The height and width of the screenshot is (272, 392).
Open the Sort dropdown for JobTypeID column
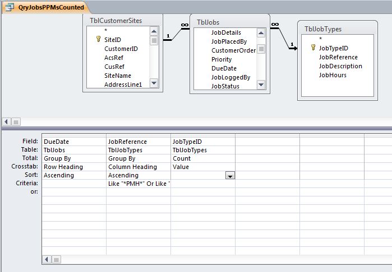click(x=230, y=175)
